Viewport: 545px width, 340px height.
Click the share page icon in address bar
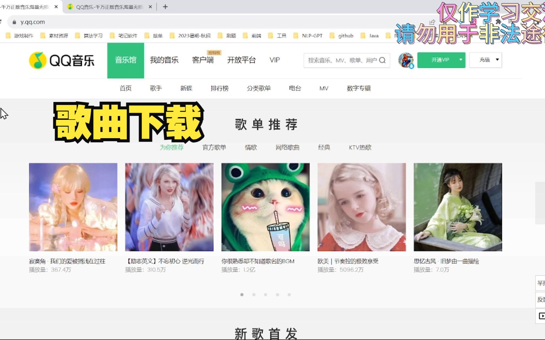pos(432,22)
